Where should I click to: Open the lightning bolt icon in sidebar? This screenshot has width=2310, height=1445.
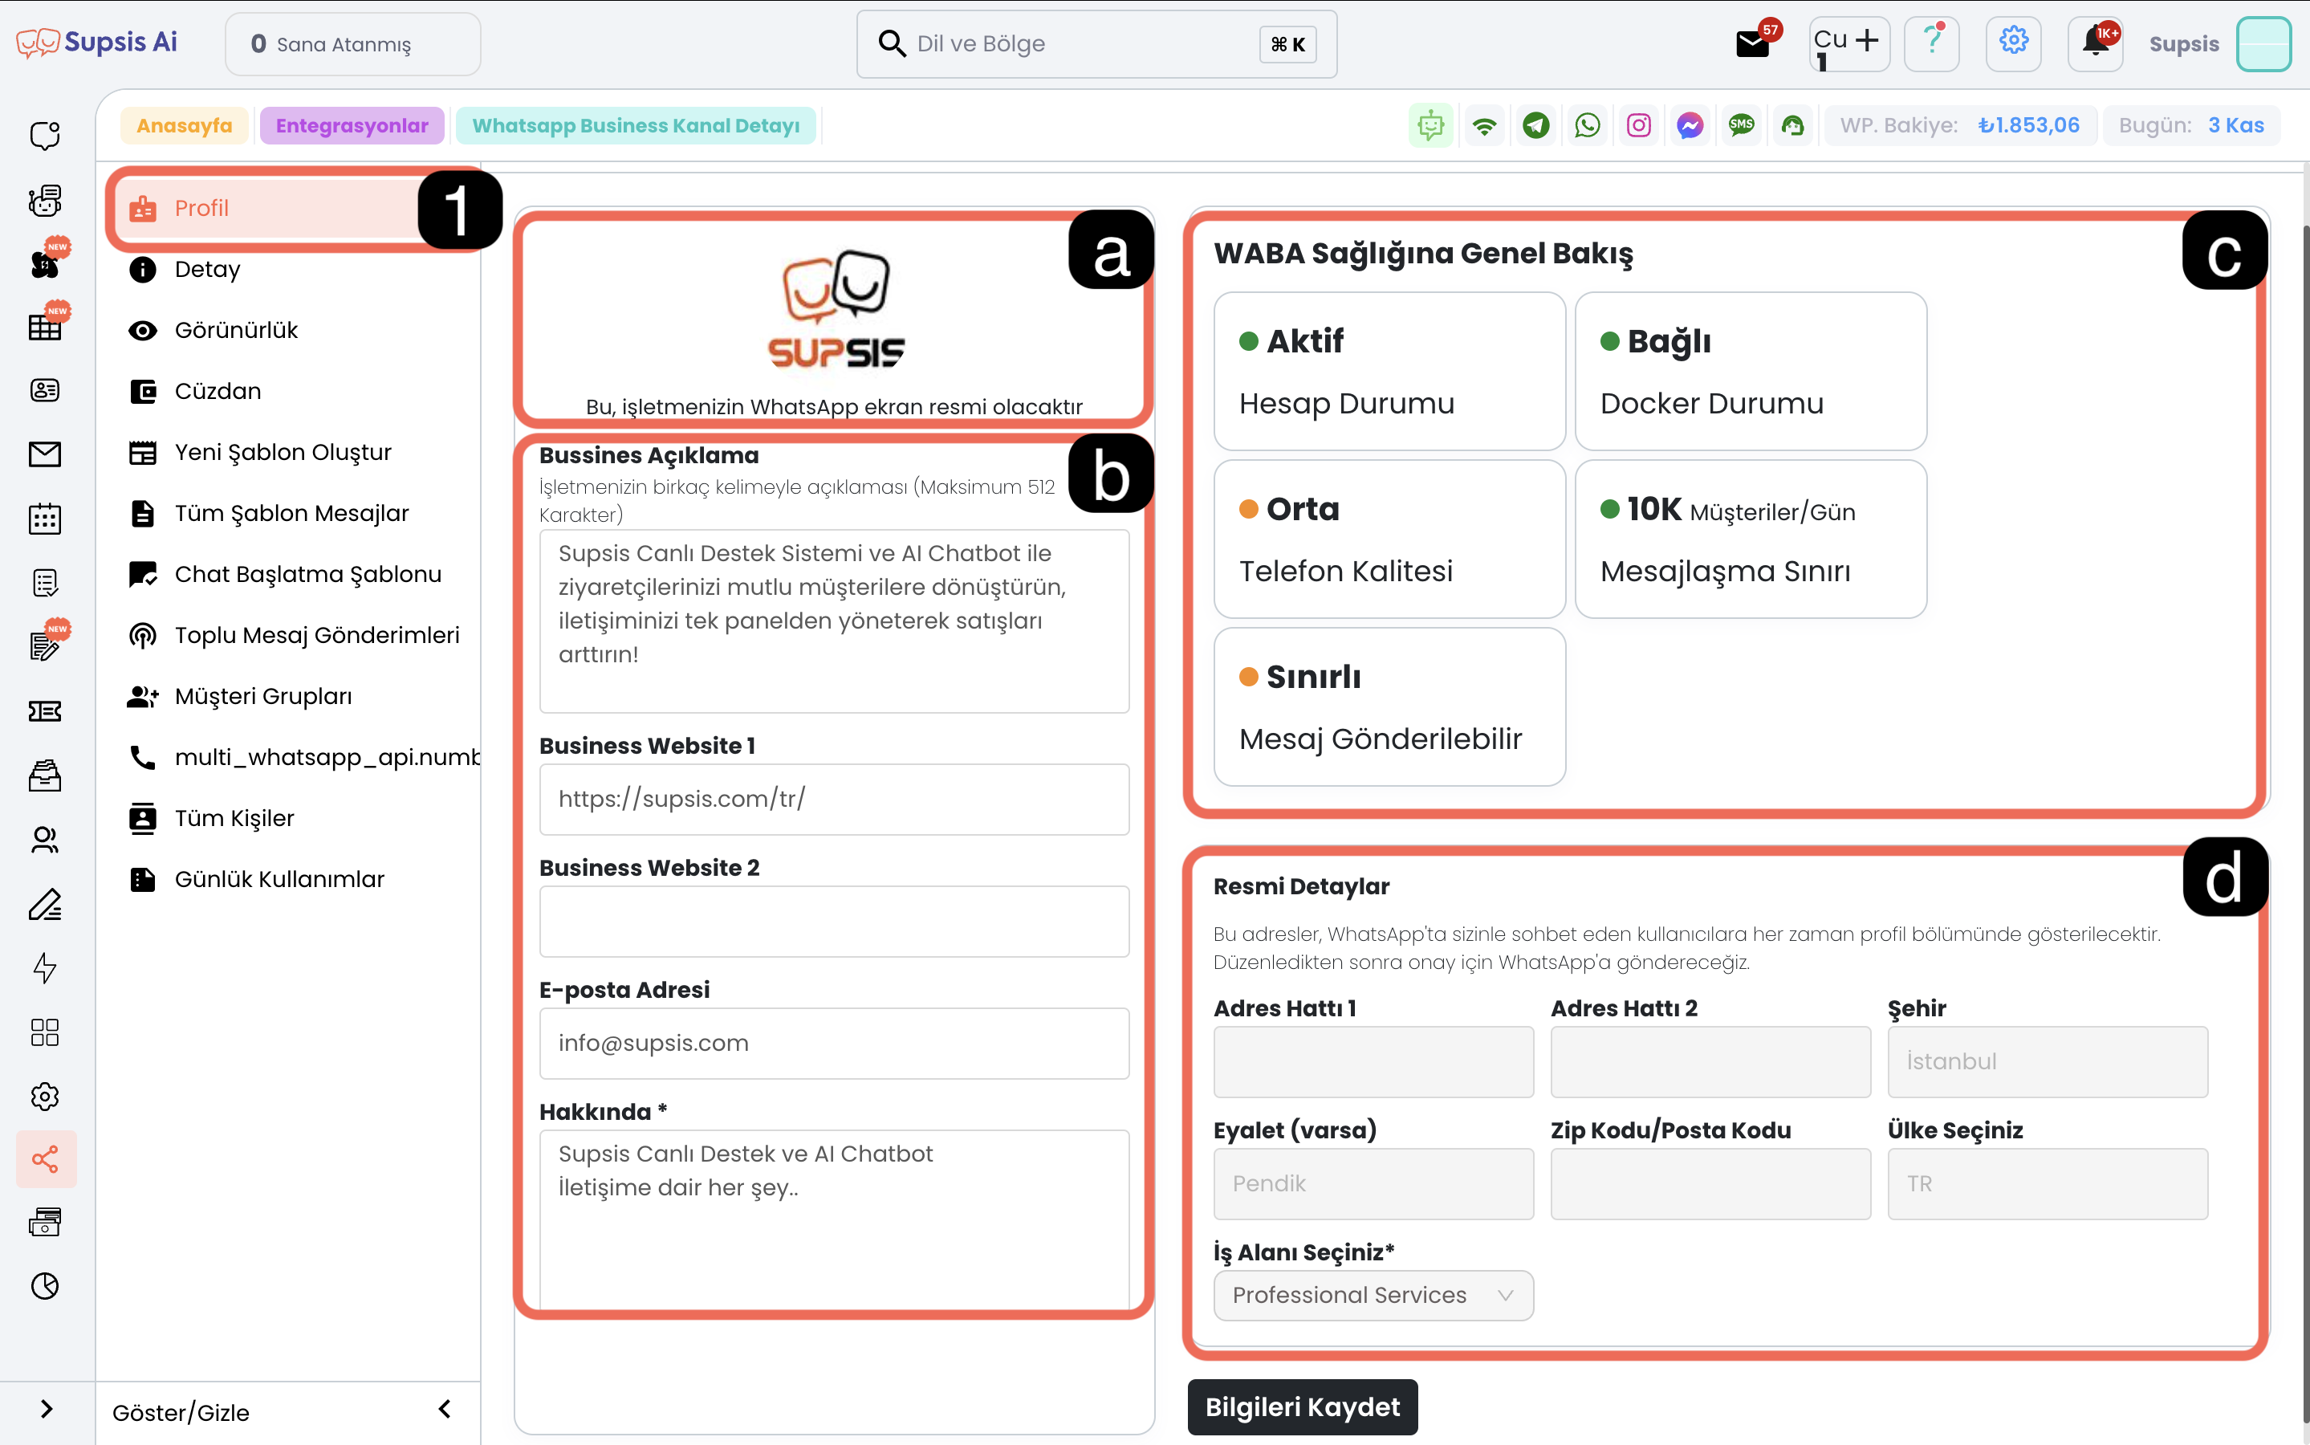[45, 968]
